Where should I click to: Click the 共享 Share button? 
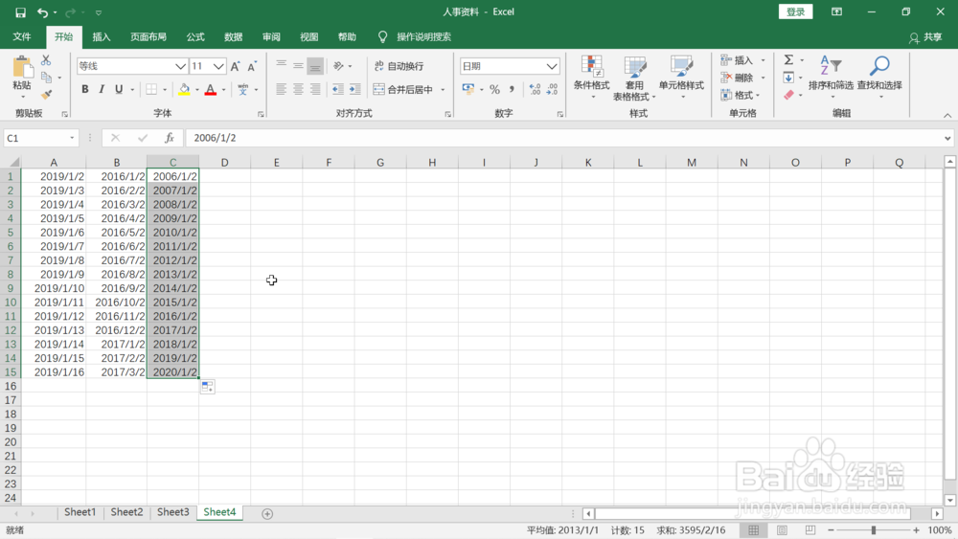point(925,37)
